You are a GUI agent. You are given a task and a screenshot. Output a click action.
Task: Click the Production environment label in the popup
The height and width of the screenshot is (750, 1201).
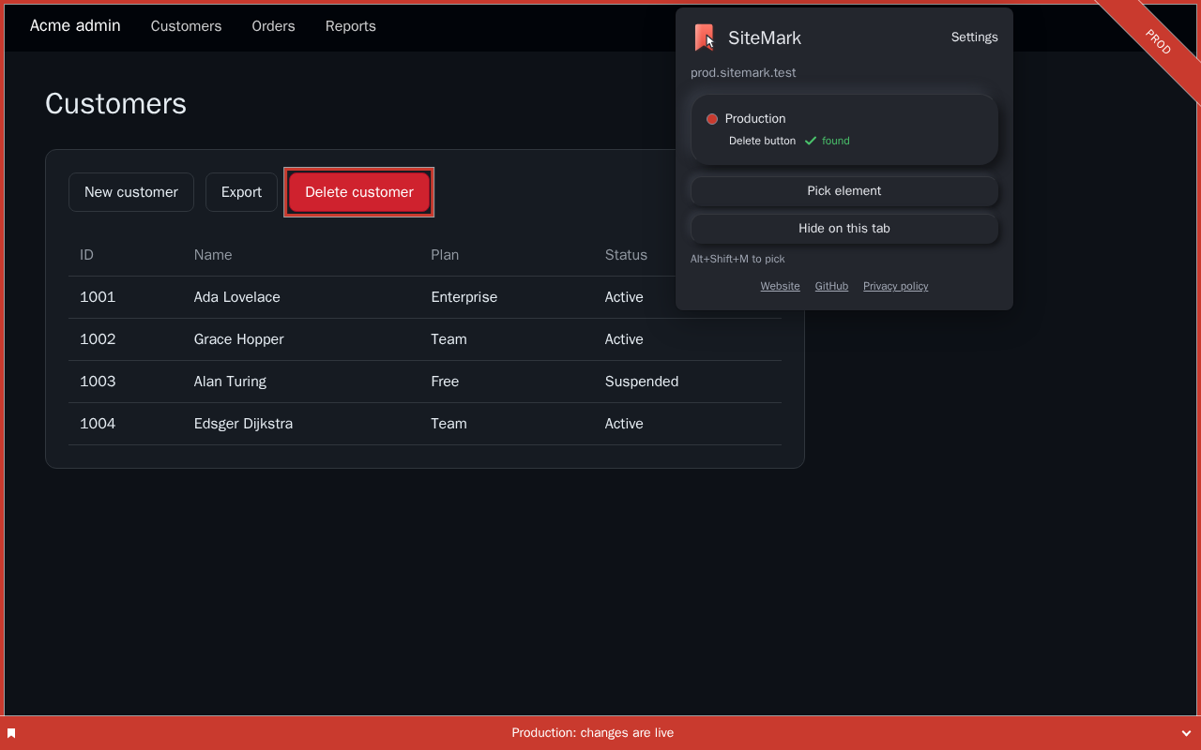click(755, 119)
